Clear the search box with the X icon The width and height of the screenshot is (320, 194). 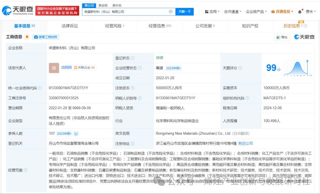pyautogui.click(x=171, y=12)
